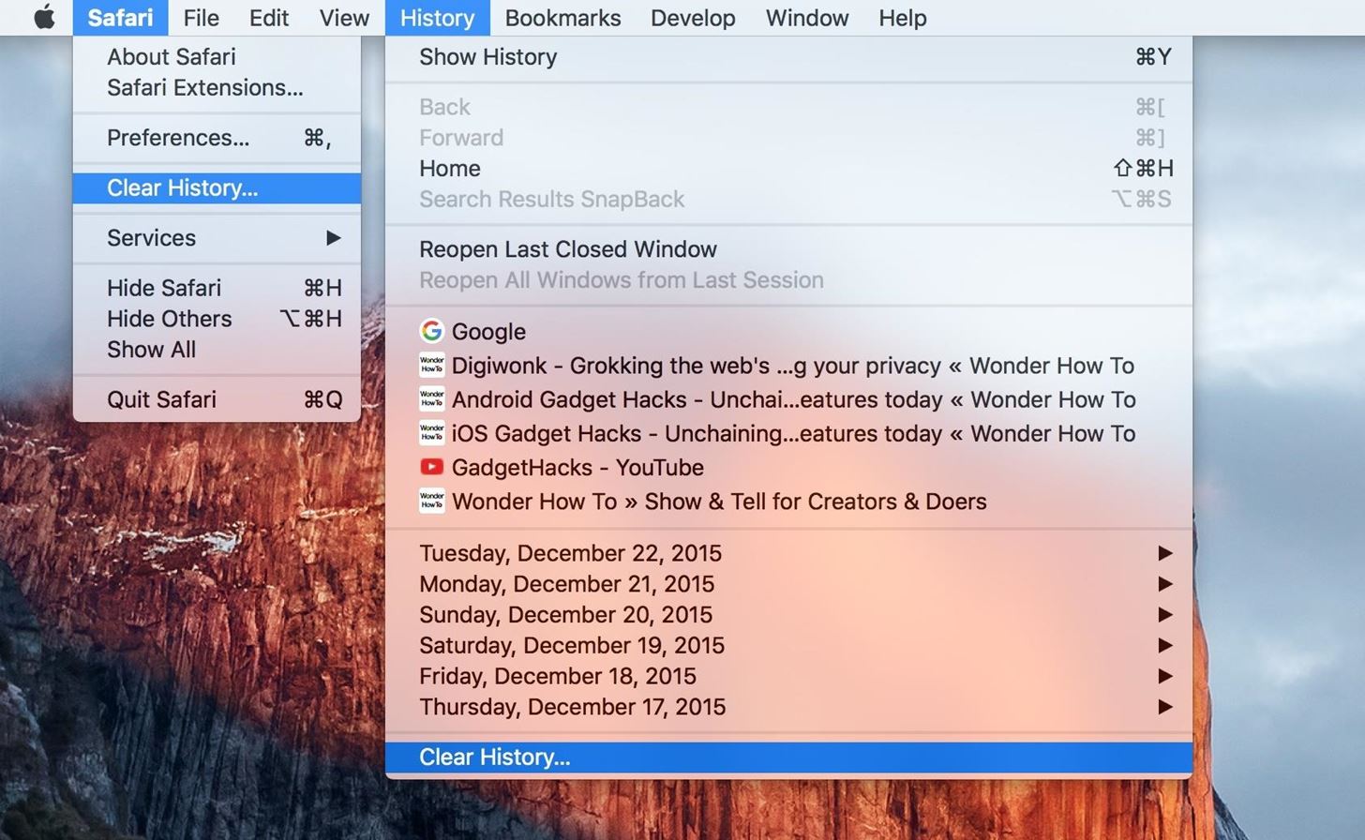Expand Monday, December 21, 2015 submenu arrow

1165,584
